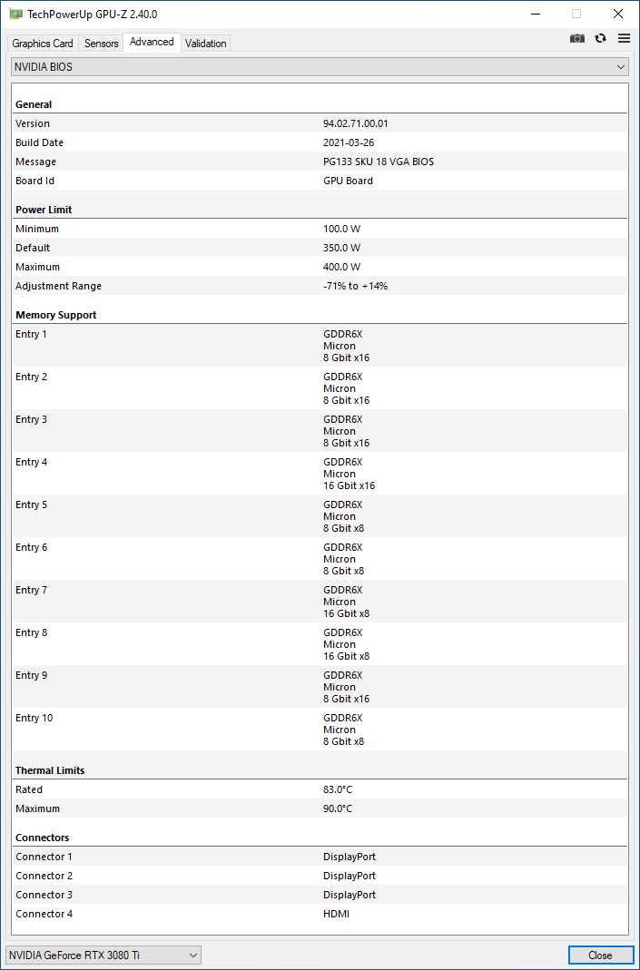Viewport: 640px width, 970px height.
Task: Open the Sensors tab
Action: (x=102, y=44)
